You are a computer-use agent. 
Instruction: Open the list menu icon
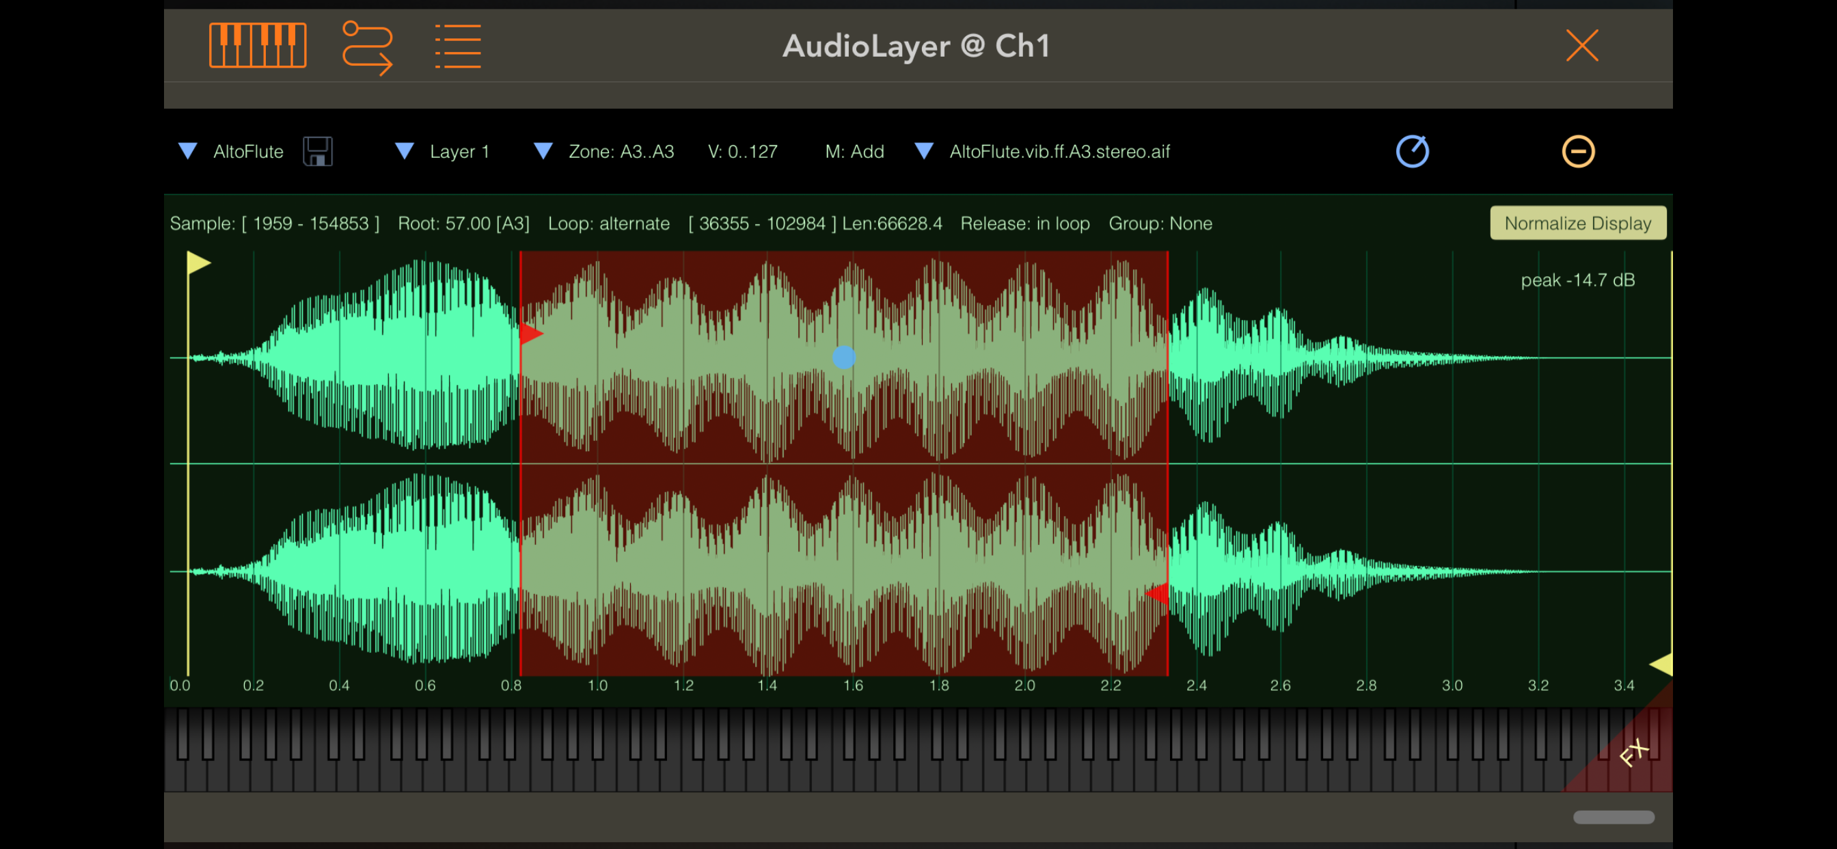coord(458,47)
